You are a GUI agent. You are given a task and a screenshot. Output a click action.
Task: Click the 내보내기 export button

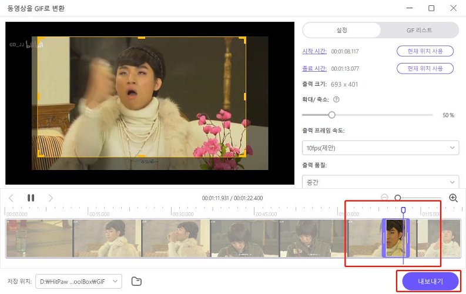(x=430, y=282)
